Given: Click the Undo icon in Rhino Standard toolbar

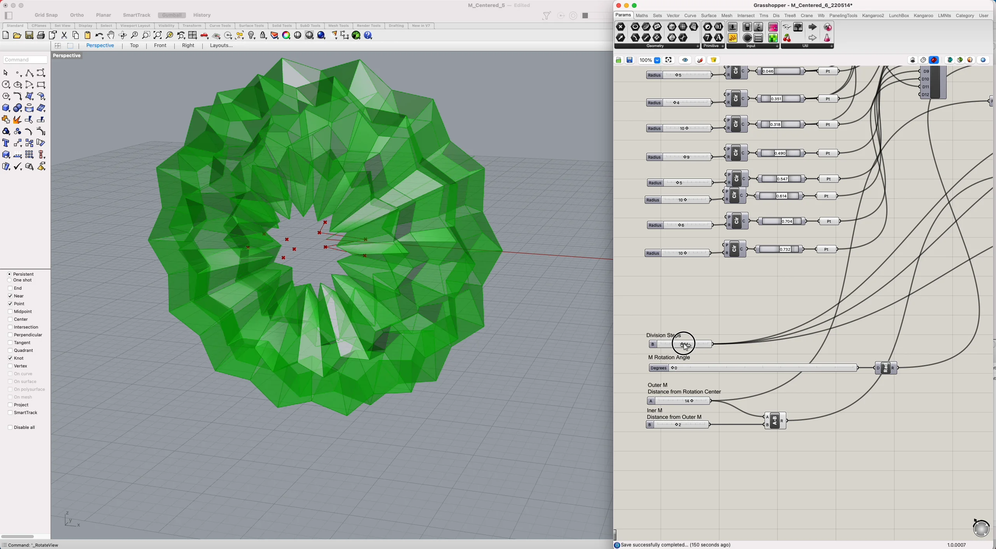Looking at the screenshot, I should (99, 35).
